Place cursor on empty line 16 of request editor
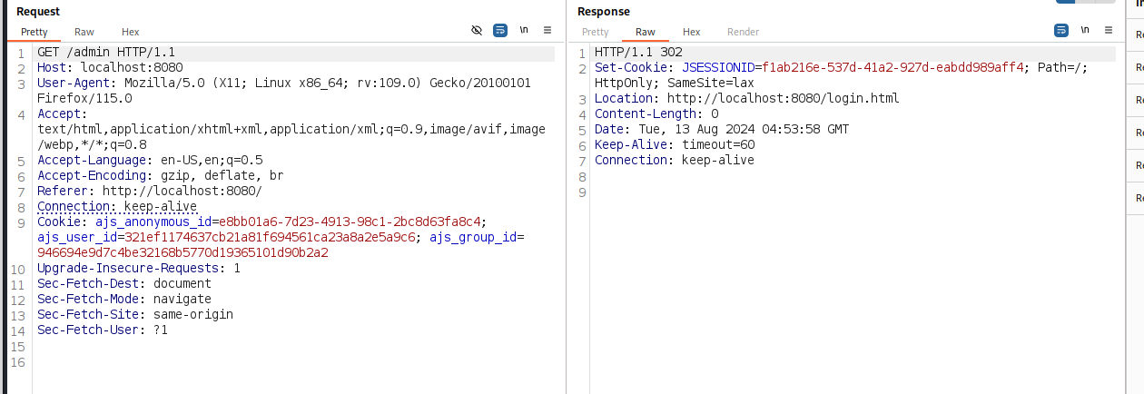Screen dimensions: 1144x394 [x=295, y=362]
